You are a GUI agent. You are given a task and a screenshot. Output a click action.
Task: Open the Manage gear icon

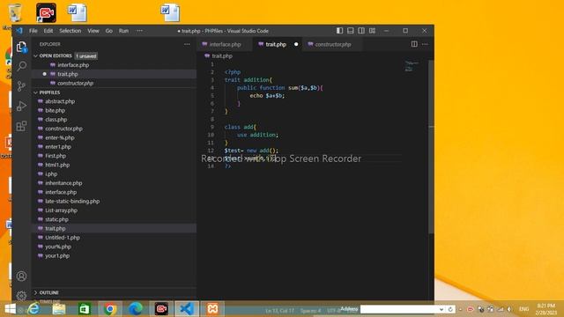pyautogui.click(x=21, y=296)
